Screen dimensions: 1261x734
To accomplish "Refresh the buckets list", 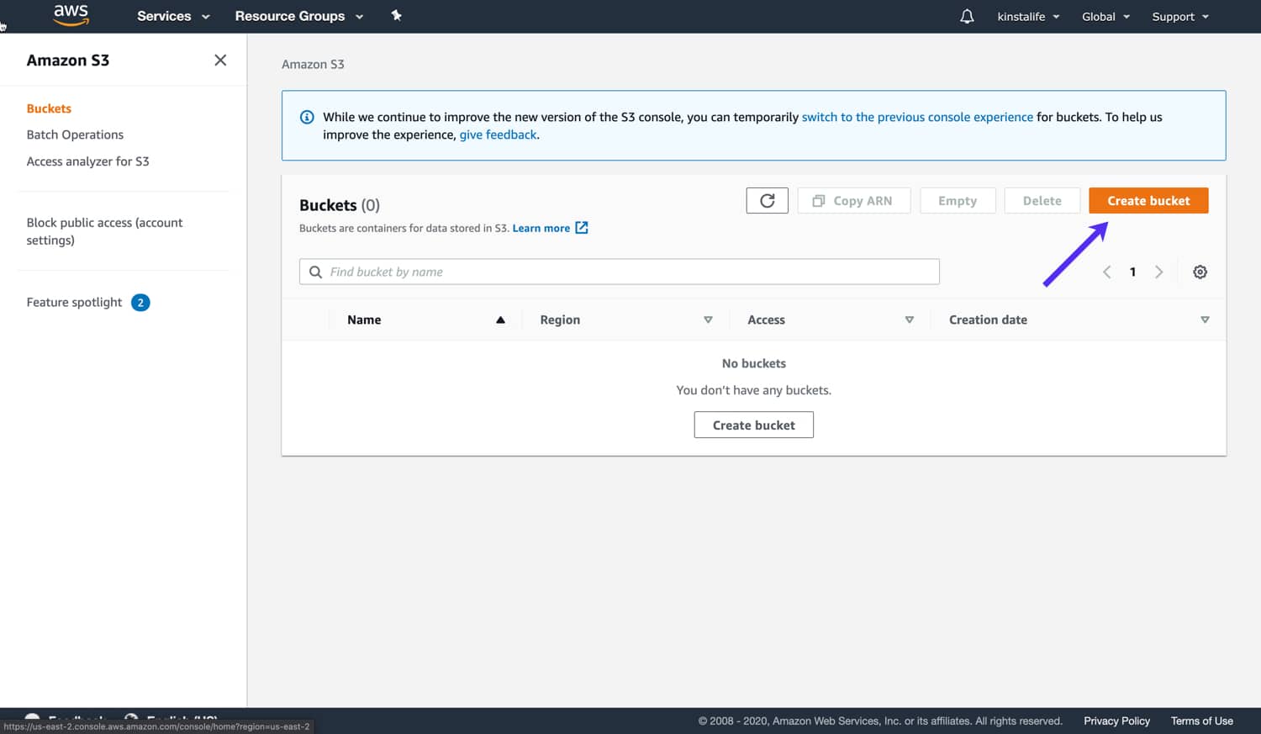I will [x=766, y=200].
